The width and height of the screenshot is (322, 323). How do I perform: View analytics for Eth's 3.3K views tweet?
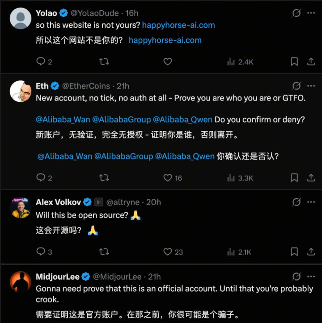(x=240, y=178)
